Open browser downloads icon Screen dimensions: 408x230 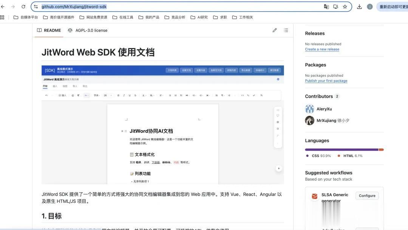(359, 7)
